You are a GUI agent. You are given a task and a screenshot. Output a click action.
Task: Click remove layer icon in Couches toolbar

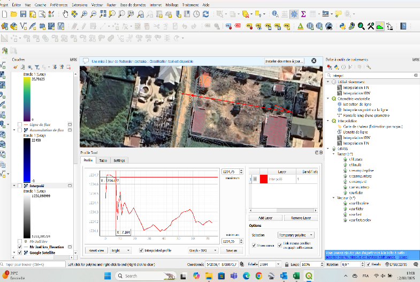68,67
